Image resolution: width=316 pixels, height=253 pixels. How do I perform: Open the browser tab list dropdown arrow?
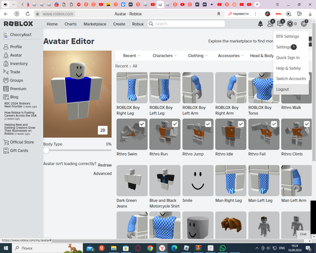(x=13, y=4)
